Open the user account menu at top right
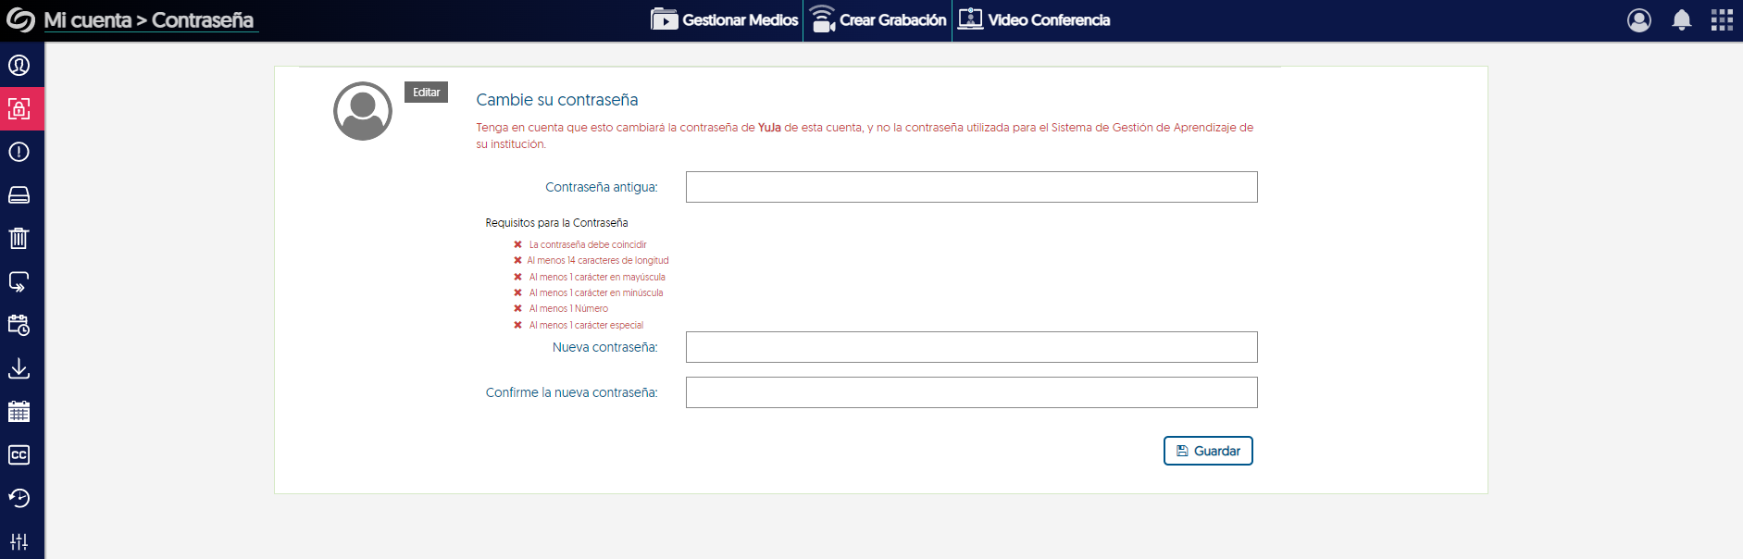 coord(1639,20)
